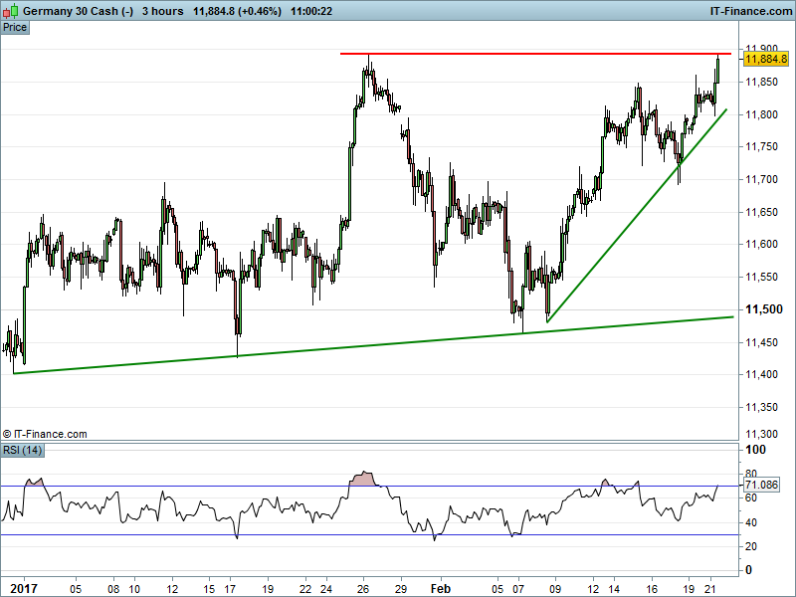Select the steep green short-term trendline
Image resolution: width=796 pixels, height=597 pixels.
pos(637,216)
